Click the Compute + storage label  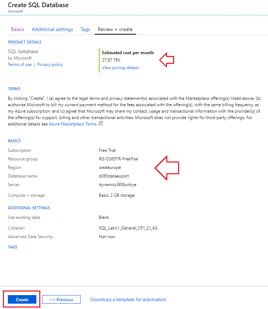coord(26,195)
